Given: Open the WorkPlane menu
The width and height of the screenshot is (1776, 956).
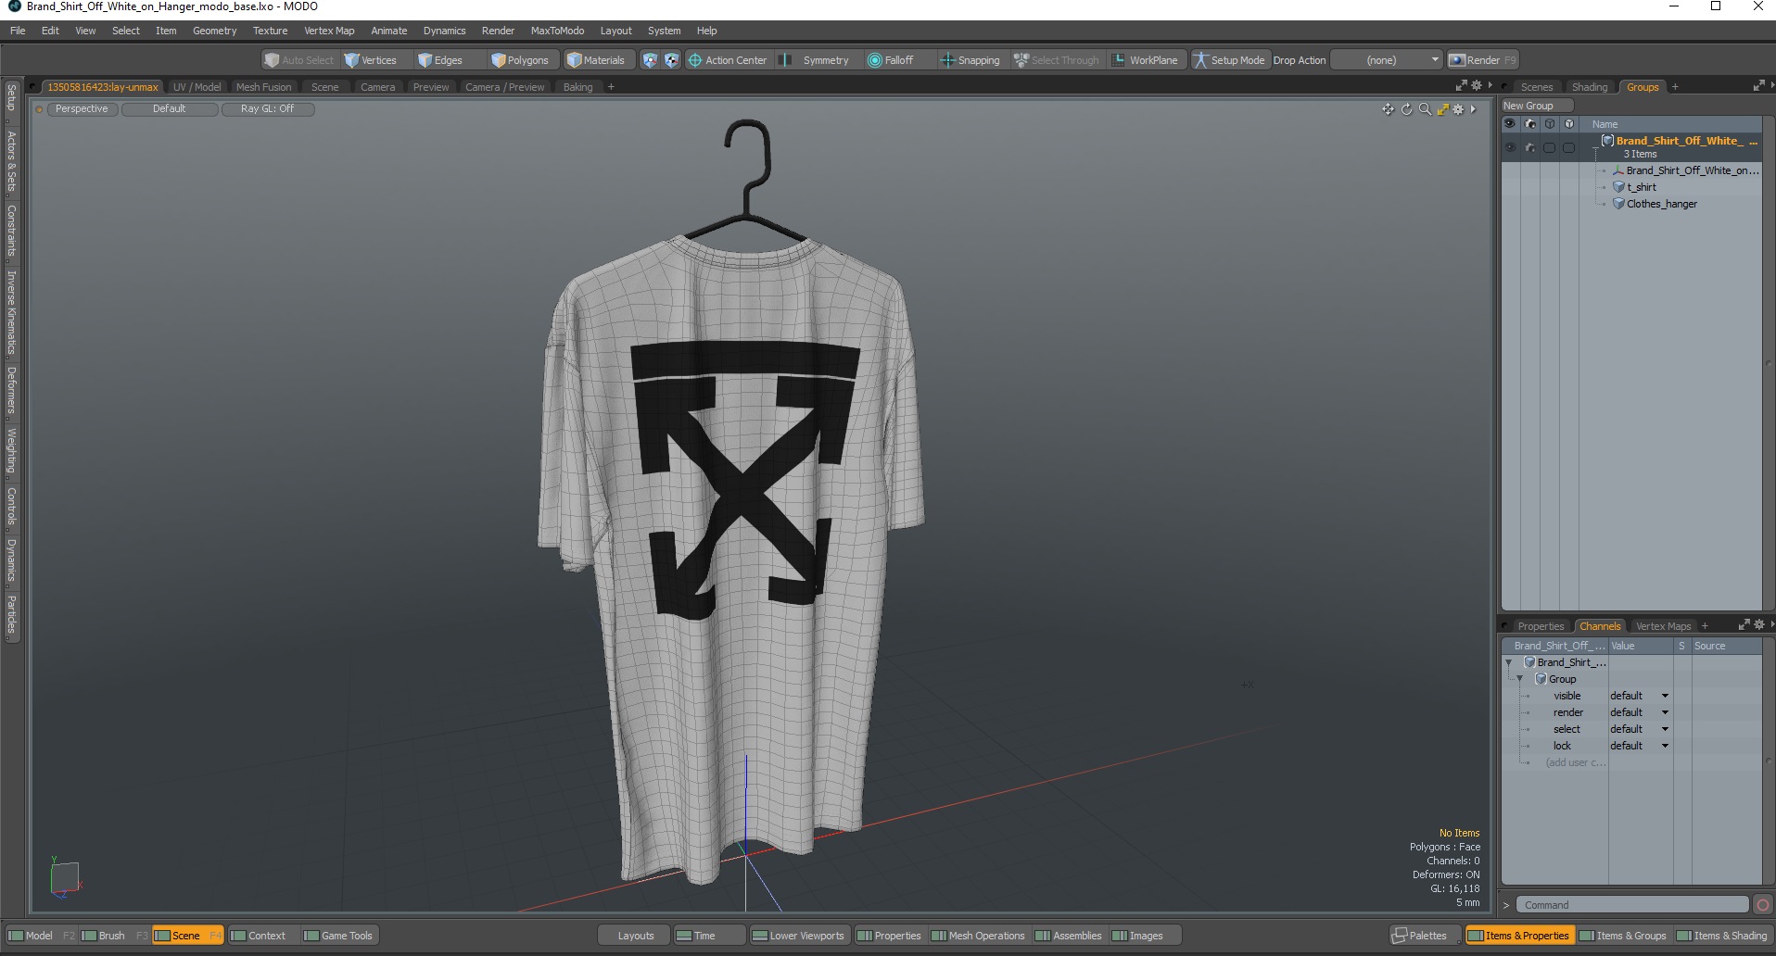Looking at the screenshot, I should click(1146, 60).
